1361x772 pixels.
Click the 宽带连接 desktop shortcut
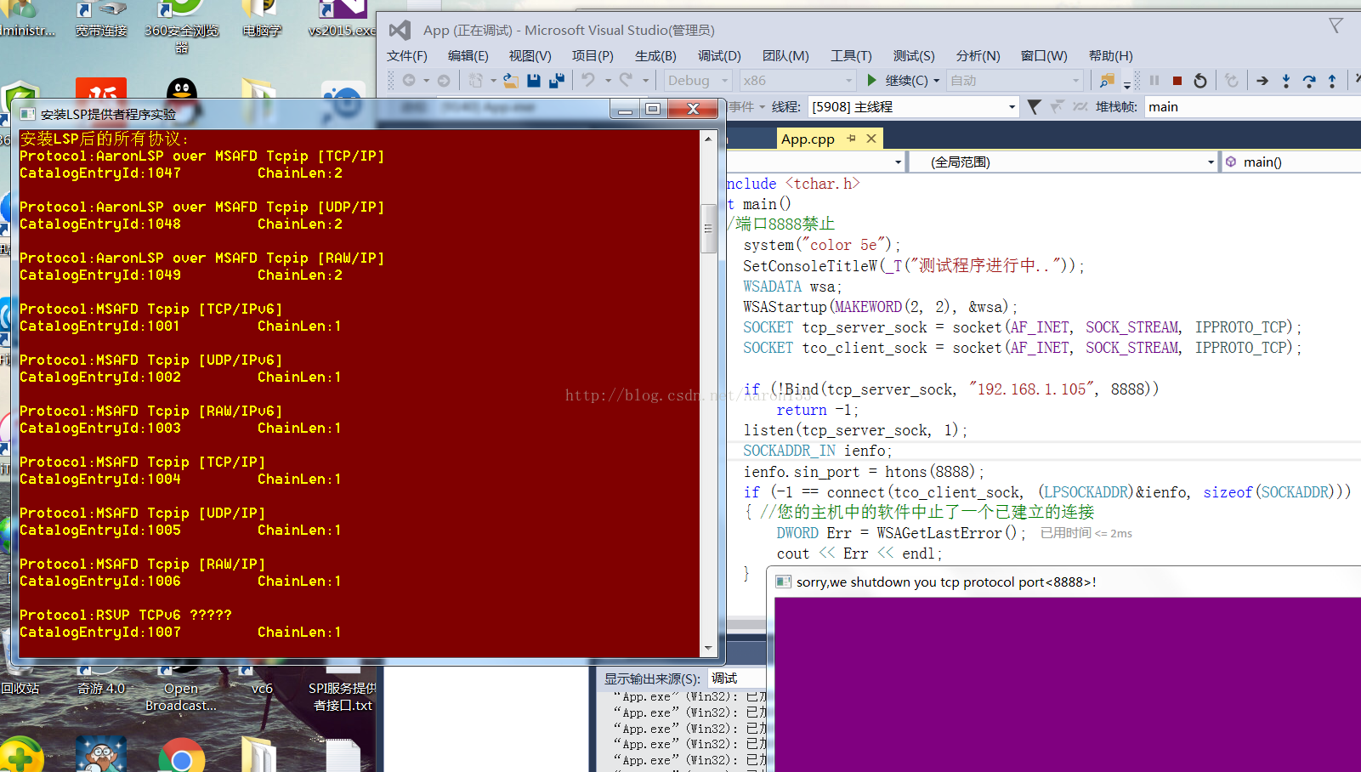pos(101,20)
